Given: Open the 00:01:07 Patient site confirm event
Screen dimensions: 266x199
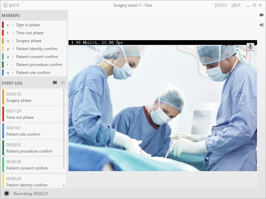Looking at the screenshot, I should pyautogui.click(x=32, y=131).
